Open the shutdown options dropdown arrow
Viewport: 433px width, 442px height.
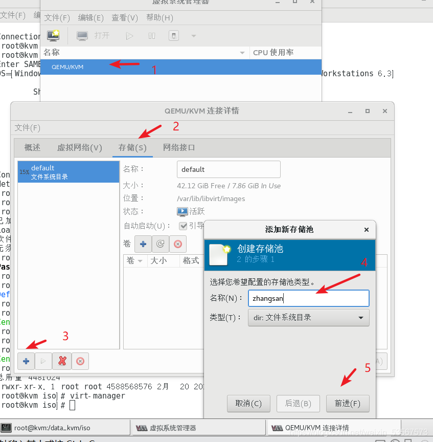click(193, 36)
